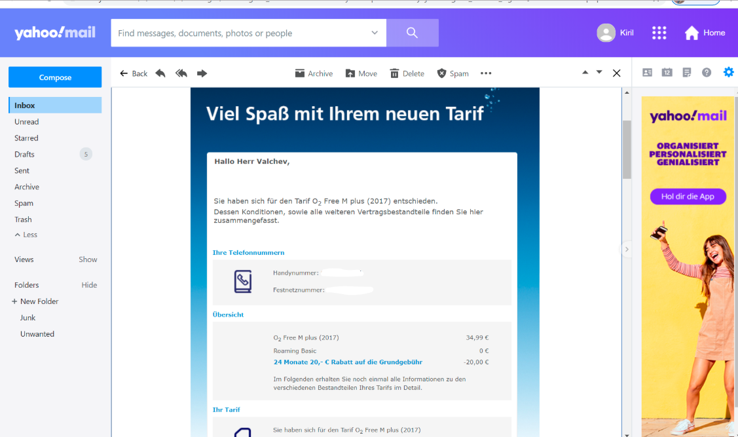Create a New Folder
This screenshot has height=437, width=738.
35,301
